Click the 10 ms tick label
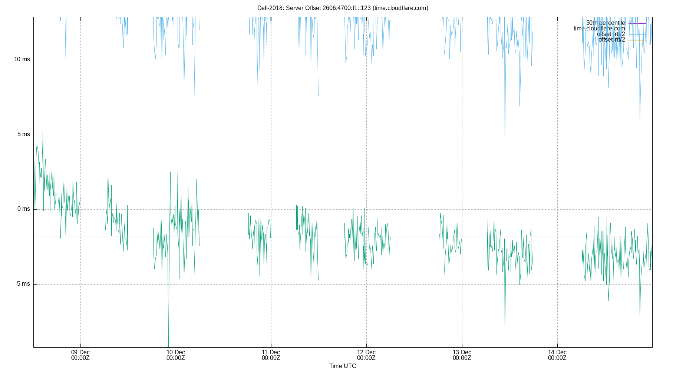 click(23, 59)
